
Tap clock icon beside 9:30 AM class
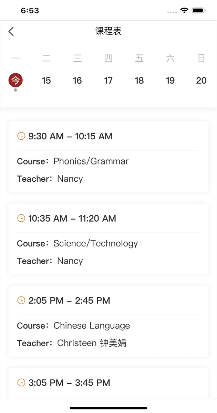(21, 136)
